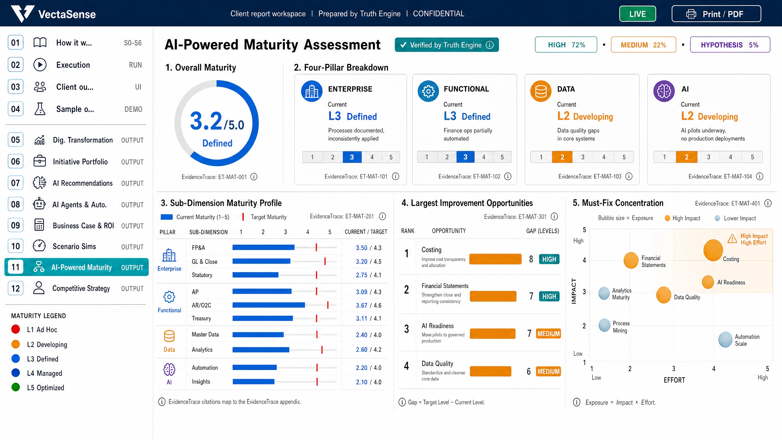Click the AR/O2C sub-dimension row label
The image size is (782, 440).
tap(201, 305)
